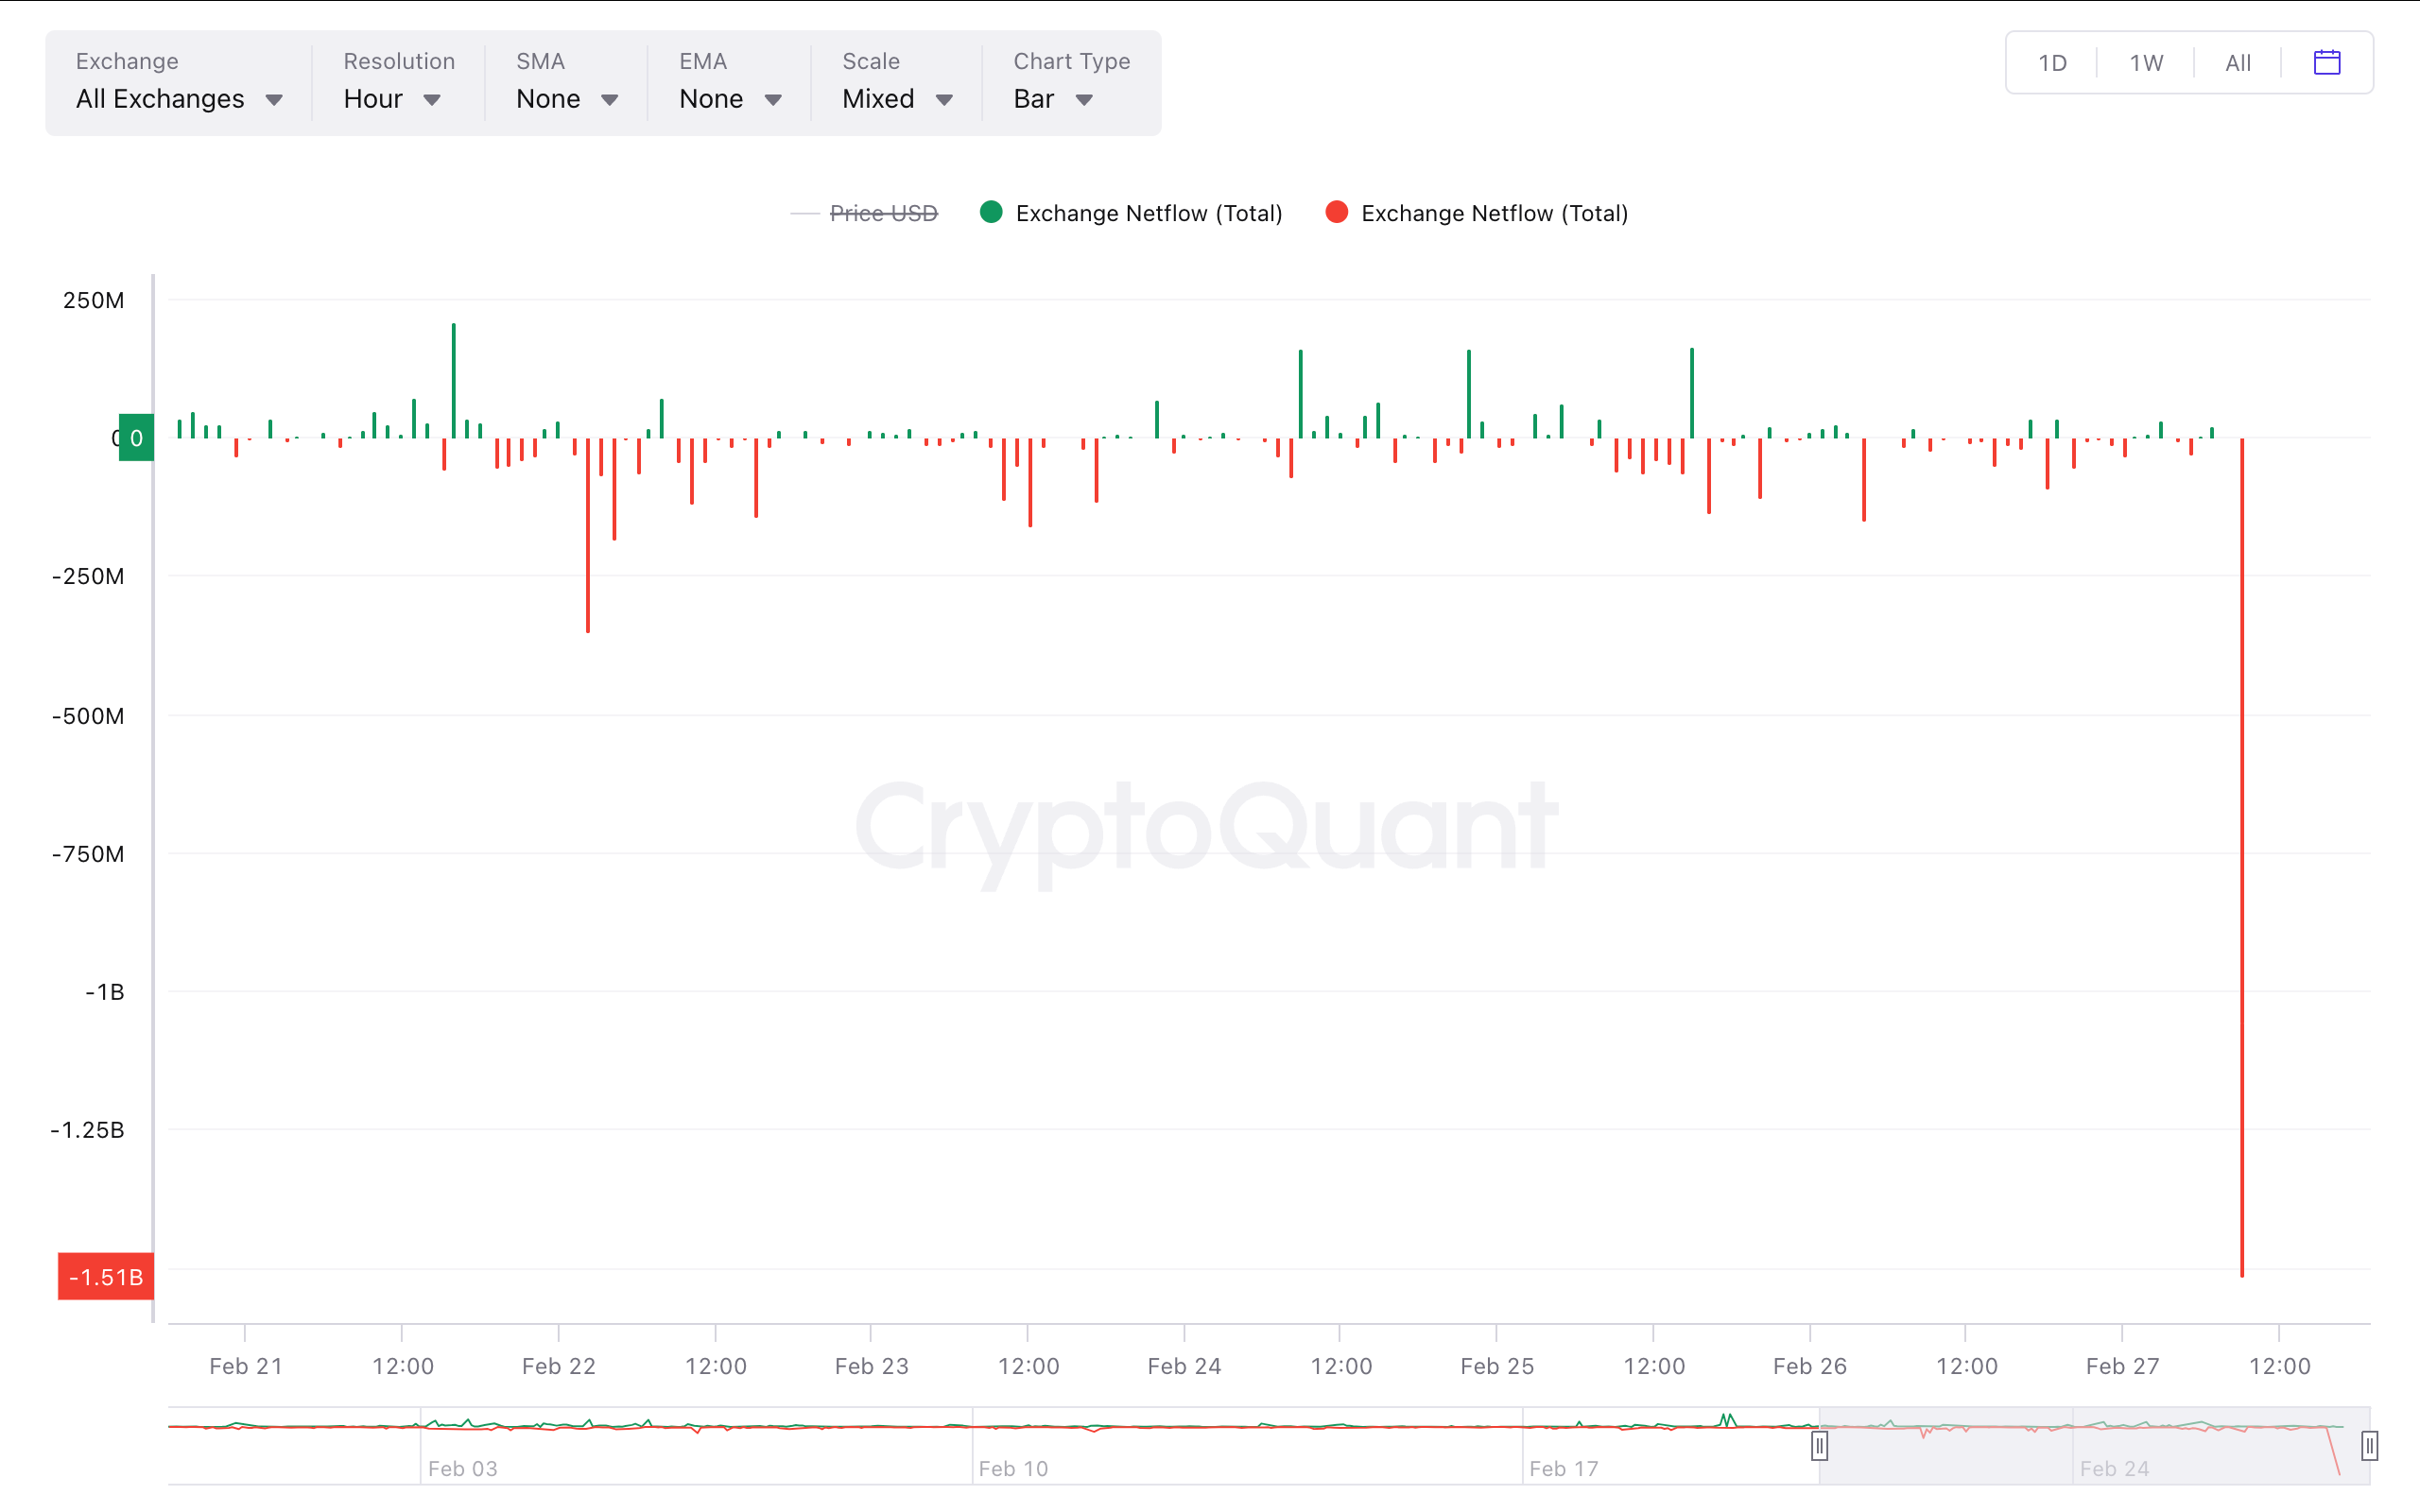Hide the green Exchange Netflow (Total) series
2420x1512 pixels.
point(1148,212)
